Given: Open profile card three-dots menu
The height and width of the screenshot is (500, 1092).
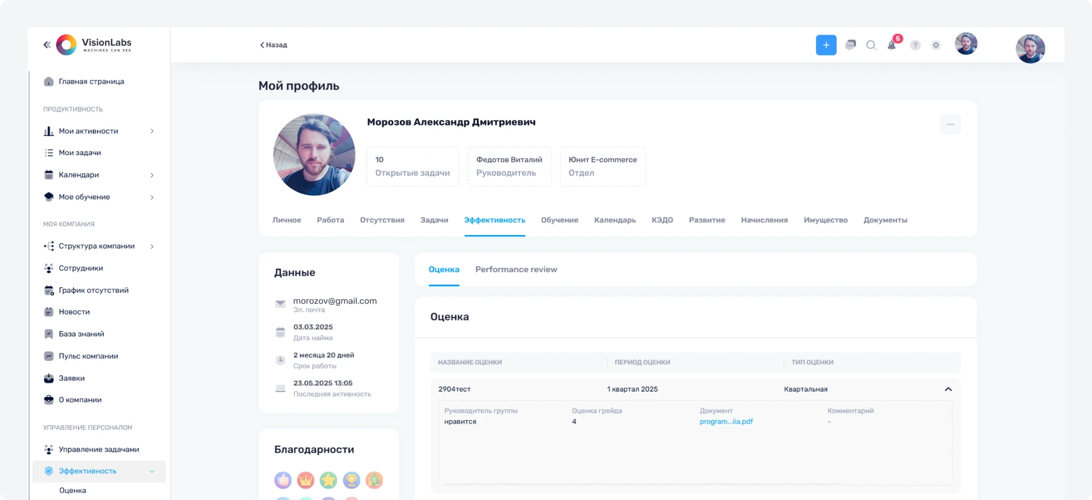Looking at the screenshot, I should (x=950, y=124).
